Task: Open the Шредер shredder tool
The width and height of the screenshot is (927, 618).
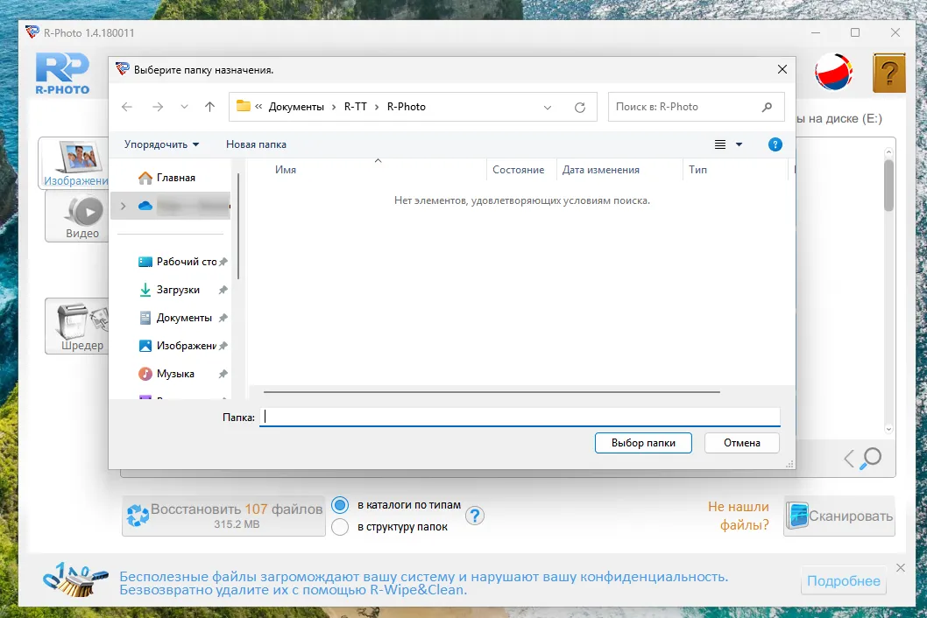Action: pos(82,326)
